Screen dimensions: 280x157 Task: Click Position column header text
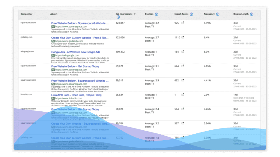[x=149, y=14]
